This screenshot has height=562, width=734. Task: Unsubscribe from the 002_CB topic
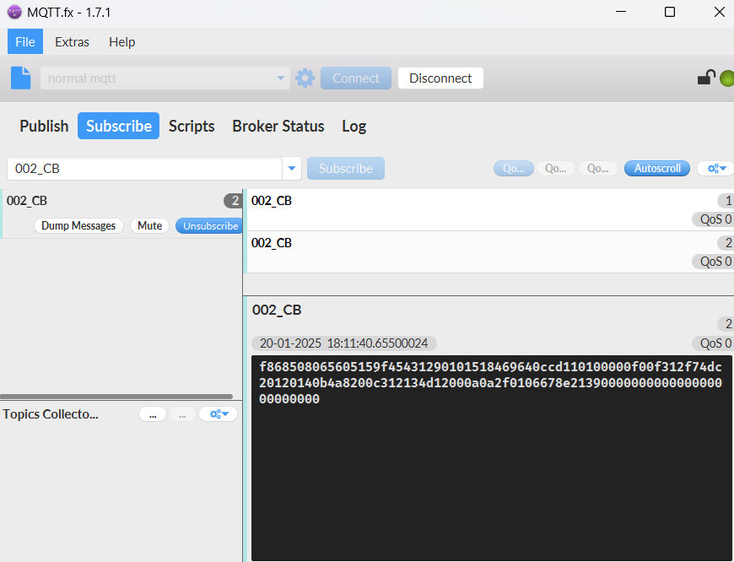[210, 226]
